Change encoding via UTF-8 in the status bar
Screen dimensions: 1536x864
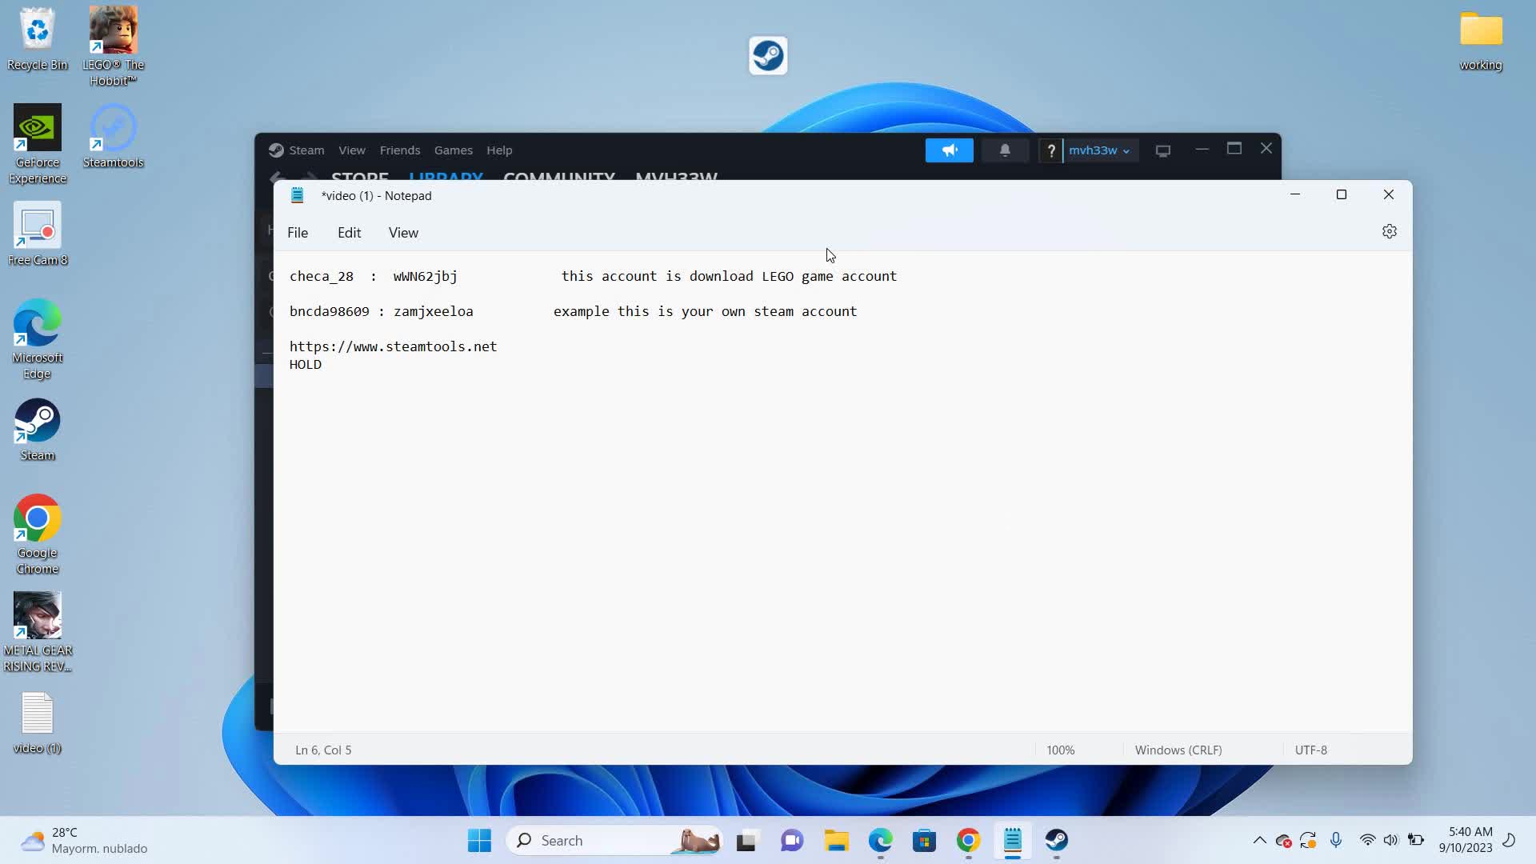pos(1311,750)
